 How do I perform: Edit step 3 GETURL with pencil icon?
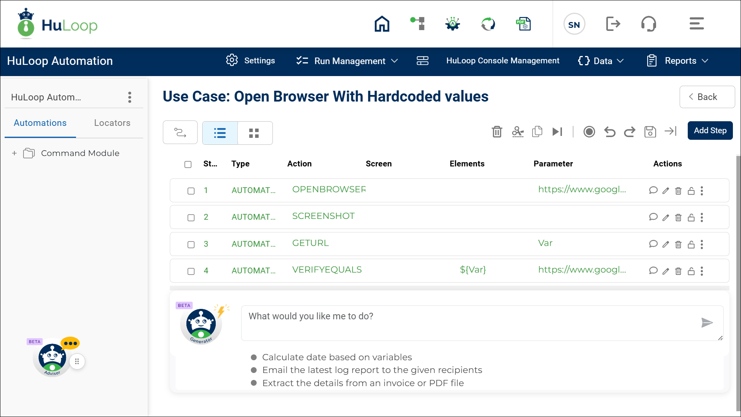pyautogui.click(x=666, y=244)
